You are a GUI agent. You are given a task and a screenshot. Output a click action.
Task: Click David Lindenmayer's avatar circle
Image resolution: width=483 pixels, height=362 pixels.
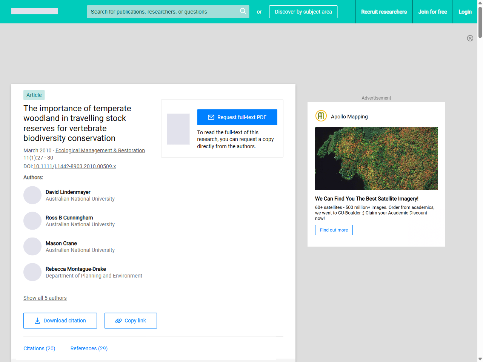pyautogui.click(x=32, y=195)
